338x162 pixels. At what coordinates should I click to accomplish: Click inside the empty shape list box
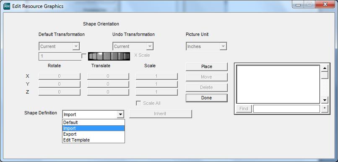pos(278,84)
